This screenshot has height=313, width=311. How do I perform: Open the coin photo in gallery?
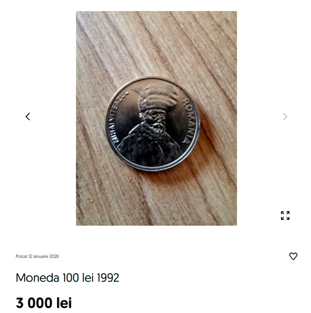tap(156, 118)
